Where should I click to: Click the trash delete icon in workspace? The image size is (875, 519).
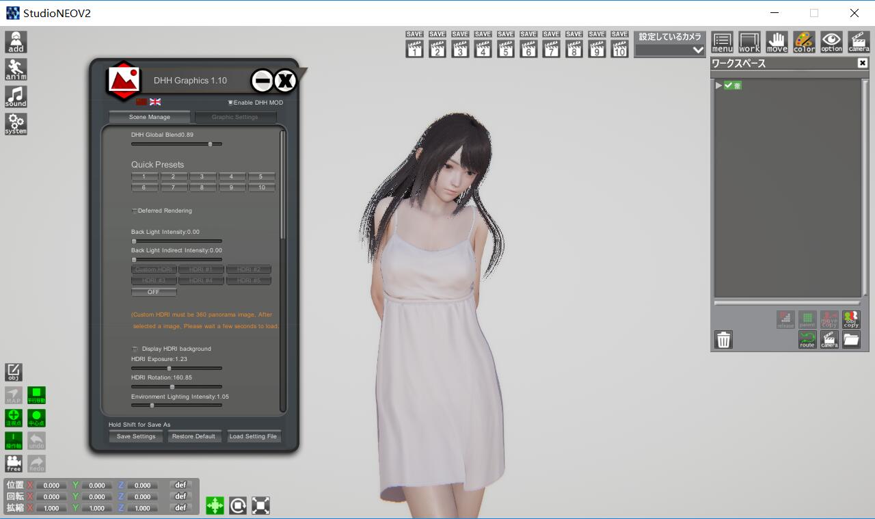(724, 339)
